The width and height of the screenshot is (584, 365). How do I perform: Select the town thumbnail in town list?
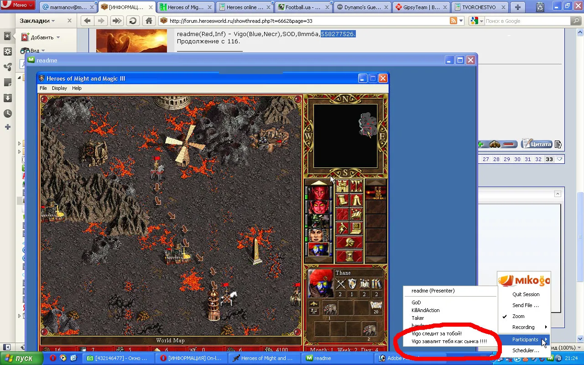[x=376, y=193]
